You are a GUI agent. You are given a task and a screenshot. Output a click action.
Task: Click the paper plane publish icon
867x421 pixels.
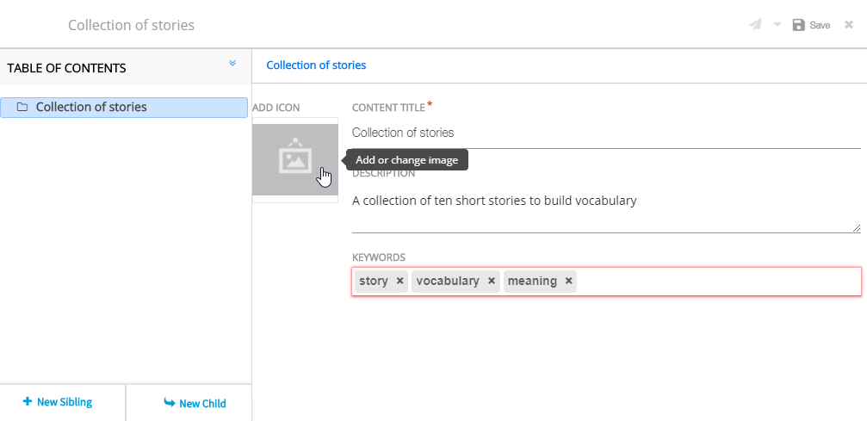point(755,25)
